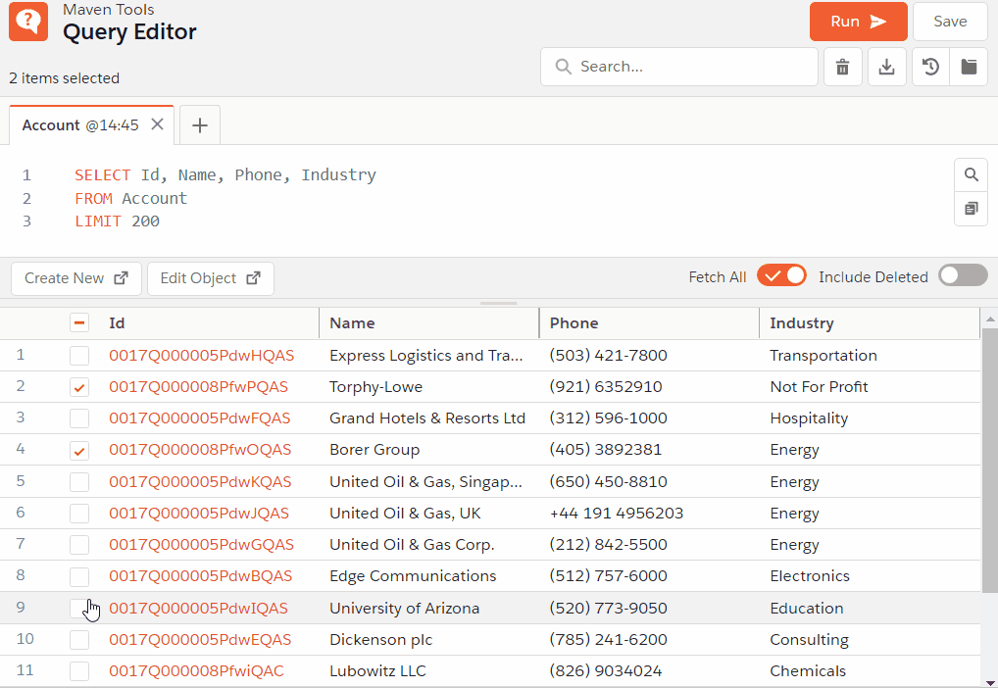Click the scrollbar down arrow
Image resolution: width=998 pixels, height=688 pixels.
coord(989,680)
